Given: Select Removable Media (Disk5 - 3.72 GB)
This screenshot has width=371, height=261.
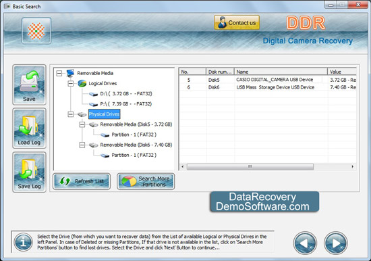Looking at the screenshot, I should click(136, 124).
